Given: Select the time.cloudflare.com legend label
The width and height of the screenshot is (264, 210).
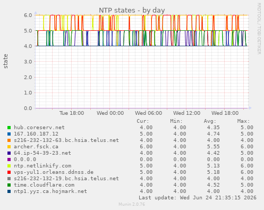Looking at the screenshot, I should click(x=44, y=185).
